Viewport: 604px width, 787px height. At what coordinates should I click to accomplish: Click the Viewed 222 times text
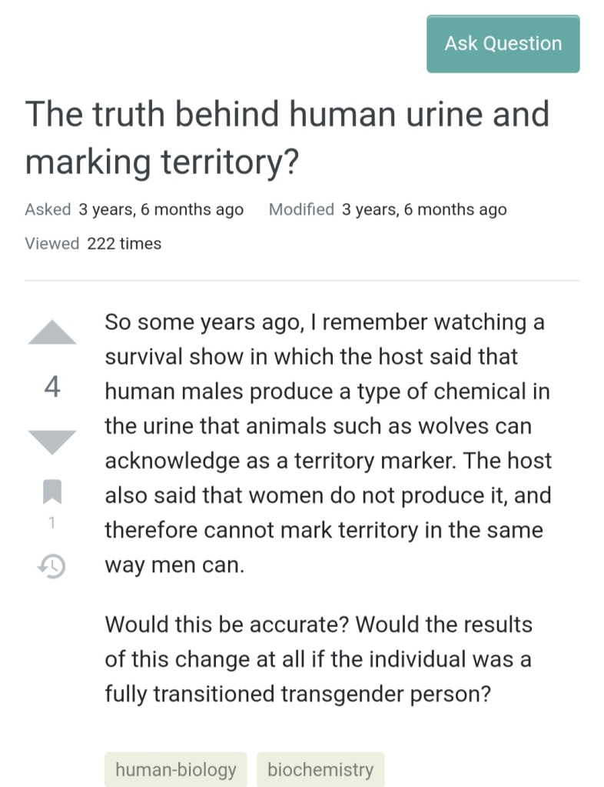point(93,243)
